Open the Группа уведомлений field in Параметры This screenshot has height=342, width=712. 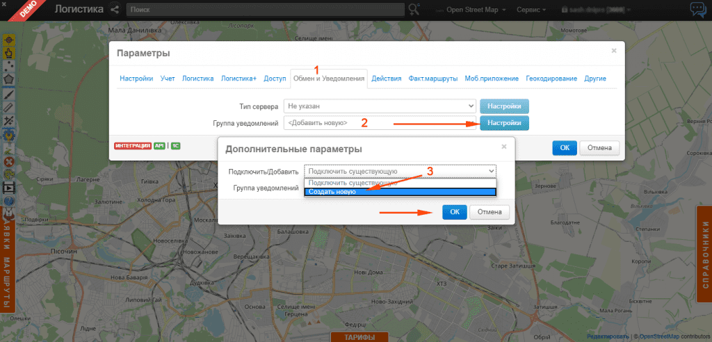pyautogui.click(x=380, y=122)
